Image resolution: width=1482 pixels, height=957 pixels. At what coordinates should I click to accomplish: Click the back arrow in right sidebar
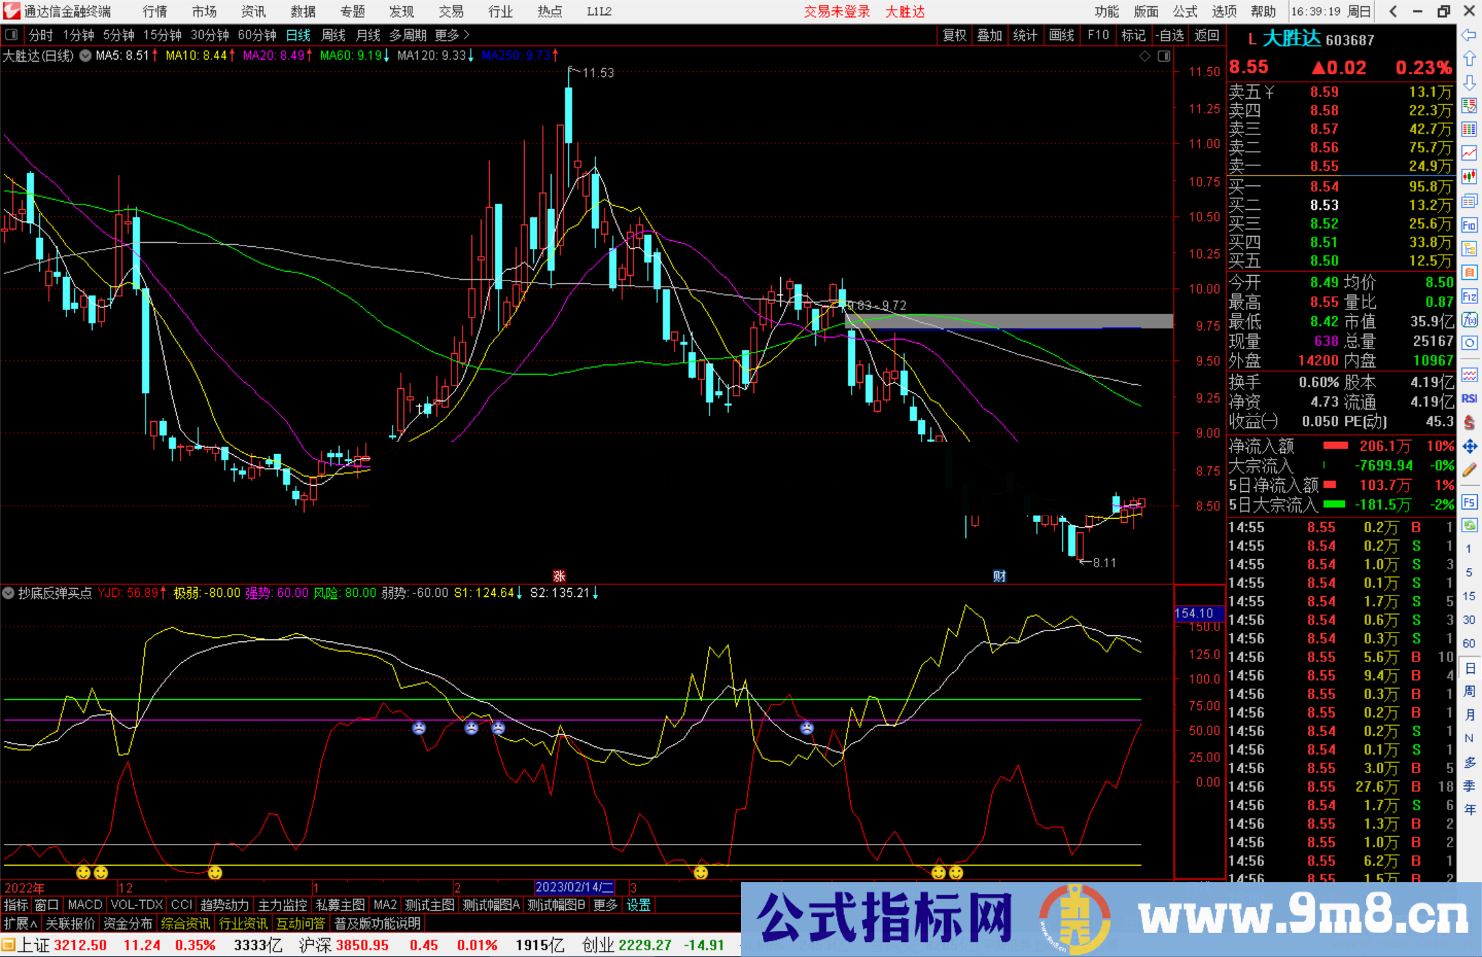[x=1469, y=34]
